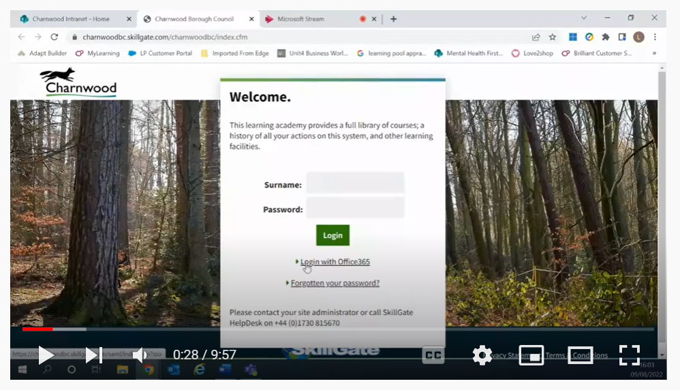
Task: Open Chrome from the taskbar
Action: click(149, 370)
